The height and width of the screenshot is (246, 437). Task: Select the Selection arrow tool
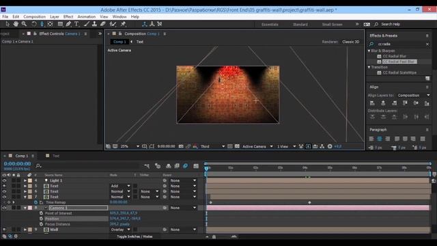(8, 24)
